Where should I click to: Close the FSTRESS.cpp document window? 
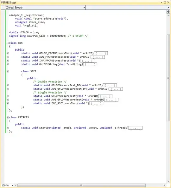[x=168, y=3]
